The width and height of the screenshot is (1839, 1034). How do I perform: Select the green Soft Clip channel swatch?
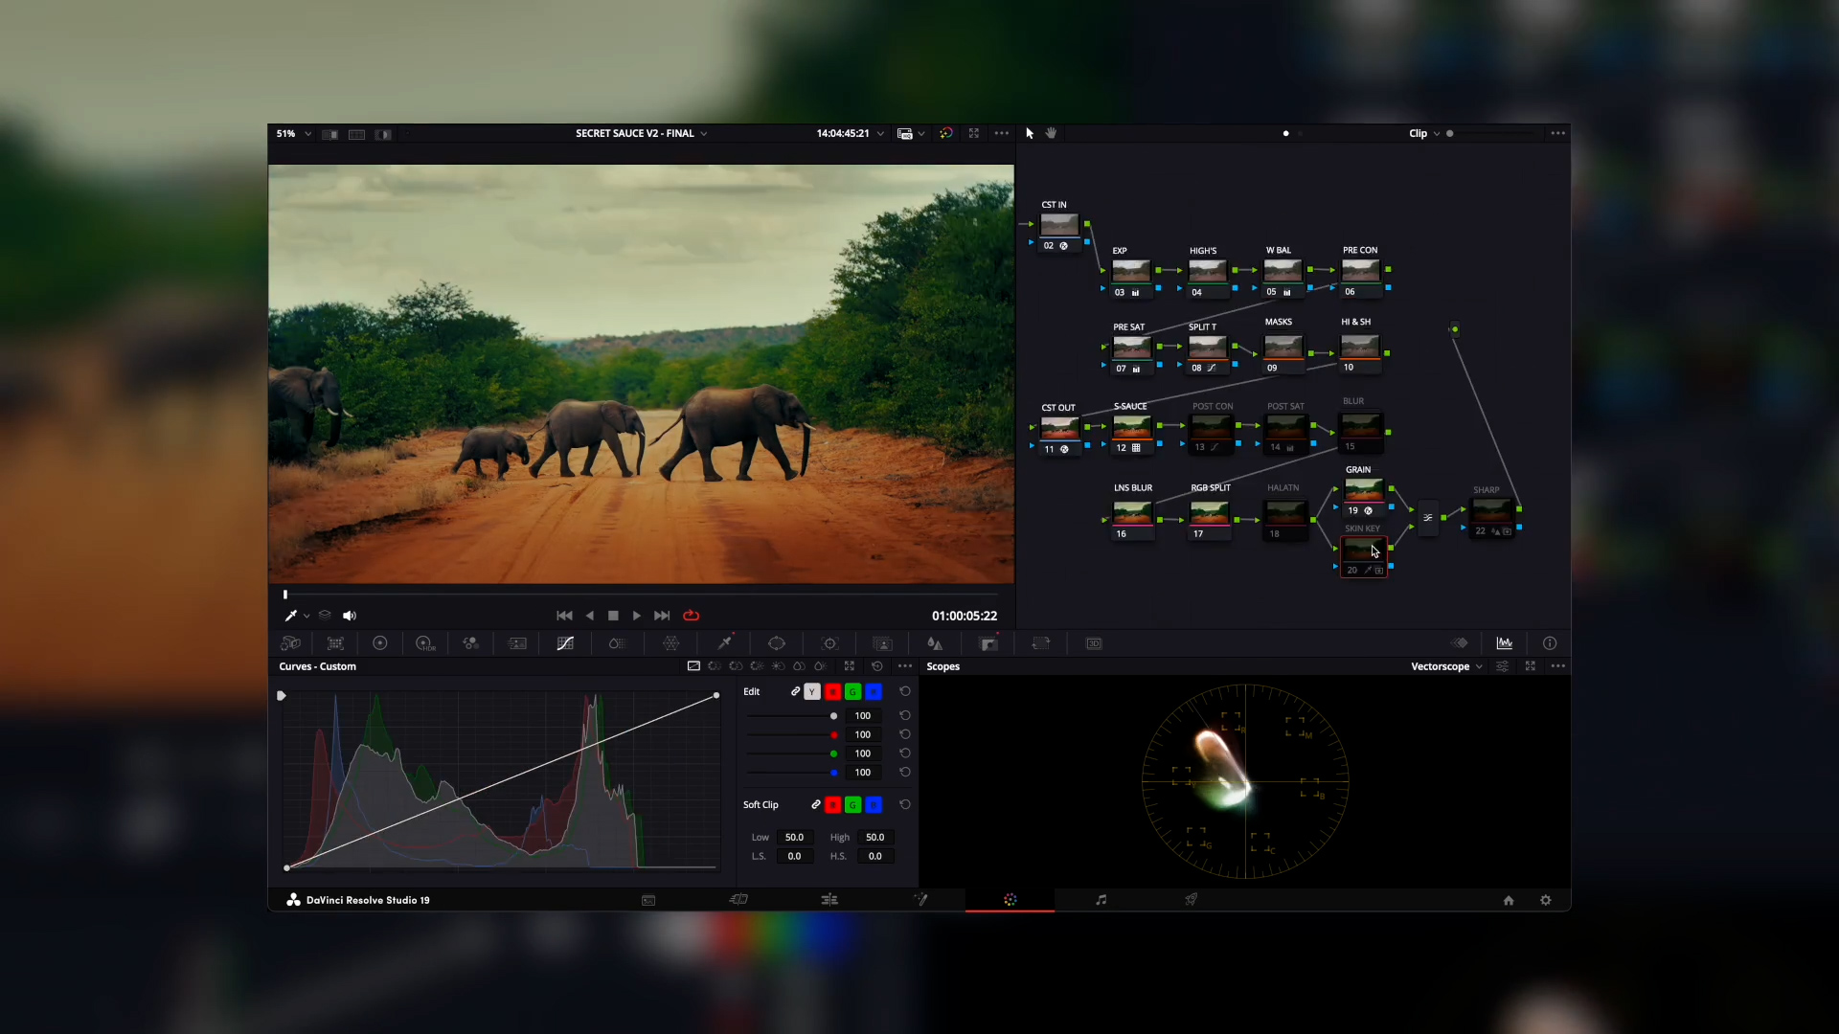(x=852, y=805)
